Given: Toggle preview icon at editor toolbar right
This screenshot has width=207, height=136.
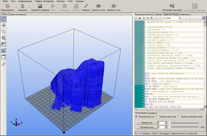Looking at the screenshot, I should point(204,18).
